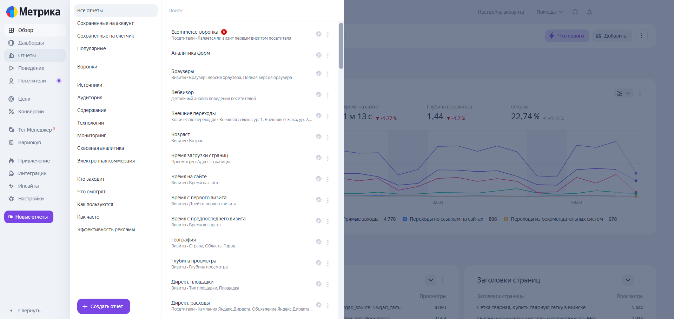Click the notifications bell icon
The height and width of the screenshot is (319, 674).
point(589,12)
